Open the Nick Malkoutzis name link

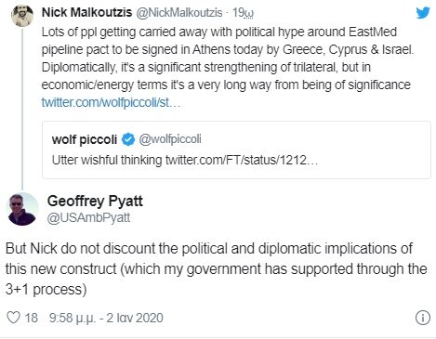point(86,12)
